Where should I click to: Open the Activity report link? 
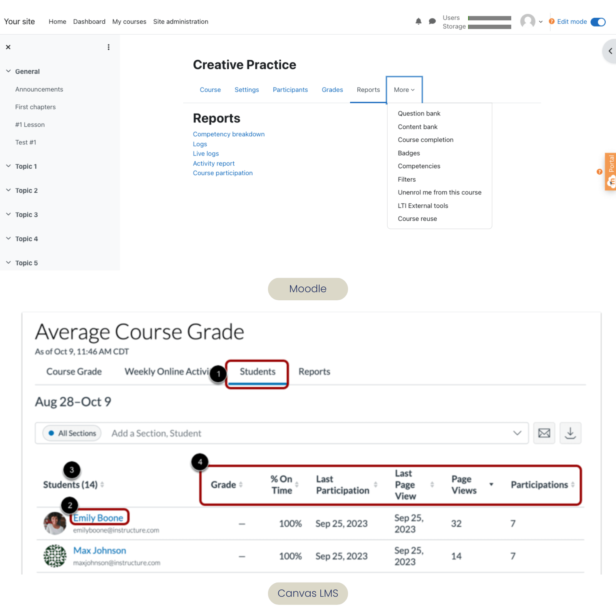coord(214,164)
